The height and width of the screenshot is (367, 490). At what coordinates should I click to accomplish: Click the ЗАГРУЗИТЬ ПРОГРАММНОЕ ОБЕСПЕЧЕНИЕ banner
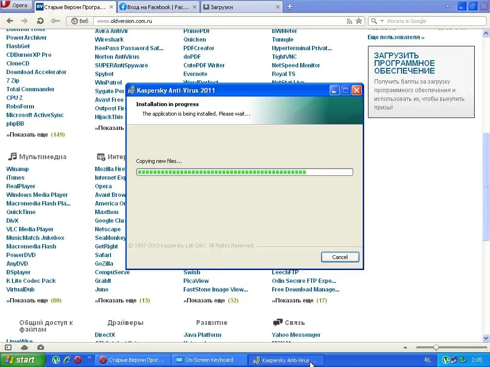[421, 82]
